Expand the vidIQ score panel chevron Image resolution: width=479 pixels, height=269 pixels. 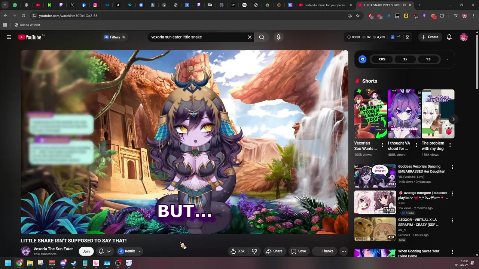pos(447,59)
